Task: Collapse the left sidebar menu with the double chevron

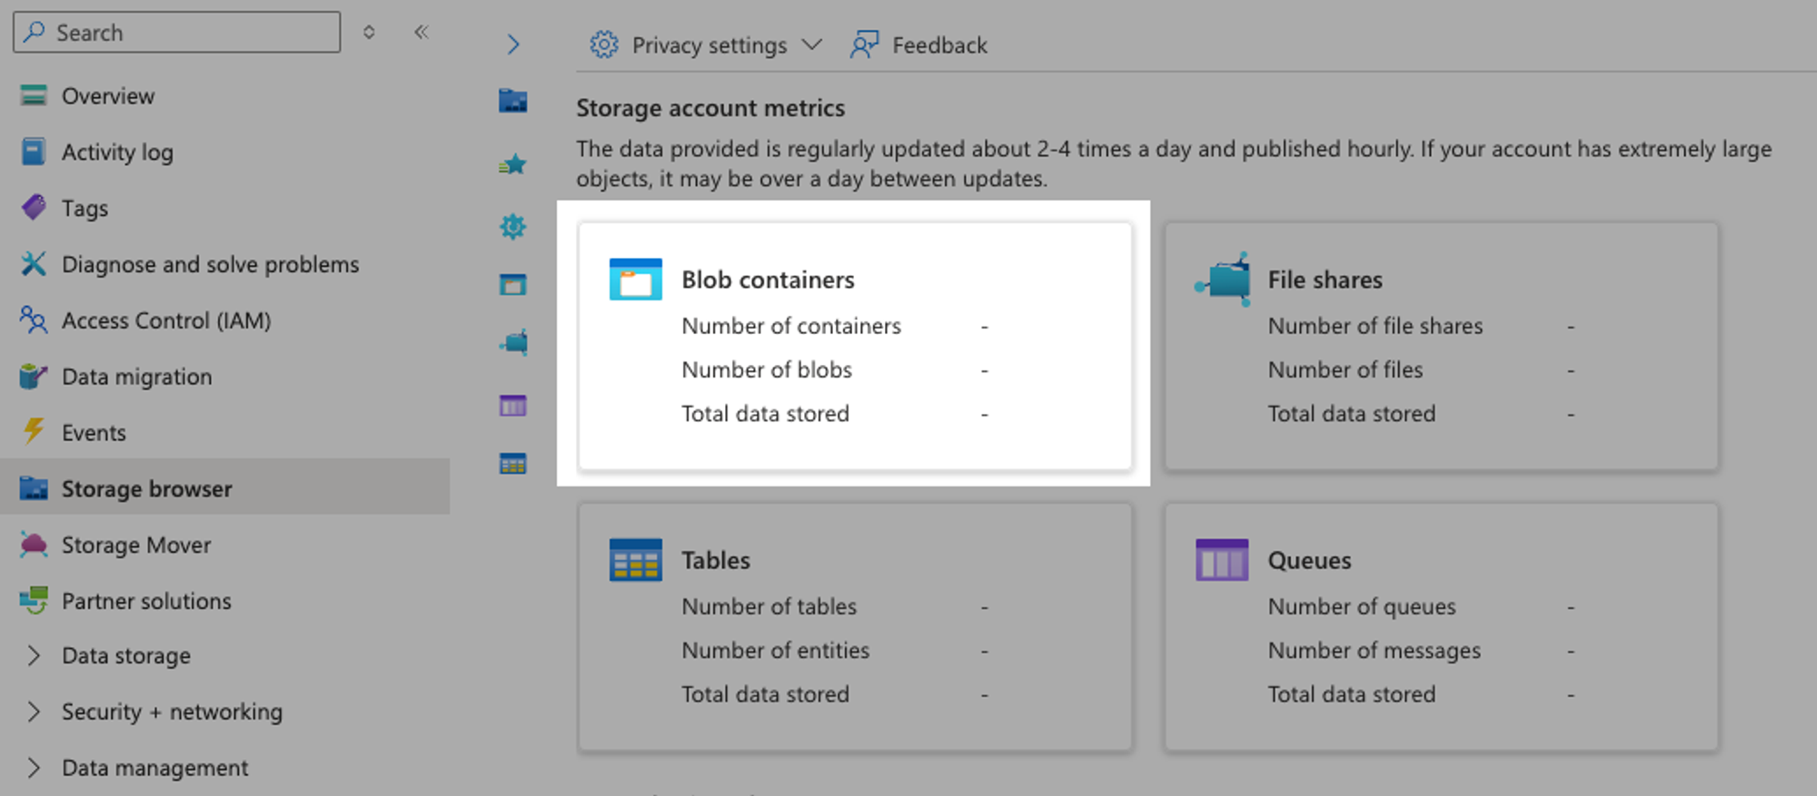Action: (x=422, y=33)
